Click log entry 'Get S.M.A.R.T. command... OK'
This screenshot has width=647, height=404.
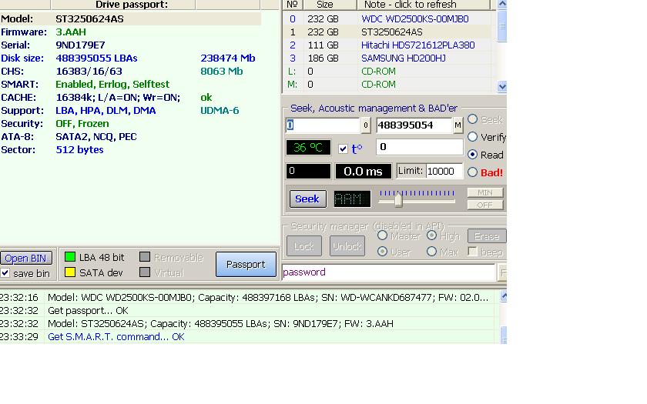coord(116,337)
